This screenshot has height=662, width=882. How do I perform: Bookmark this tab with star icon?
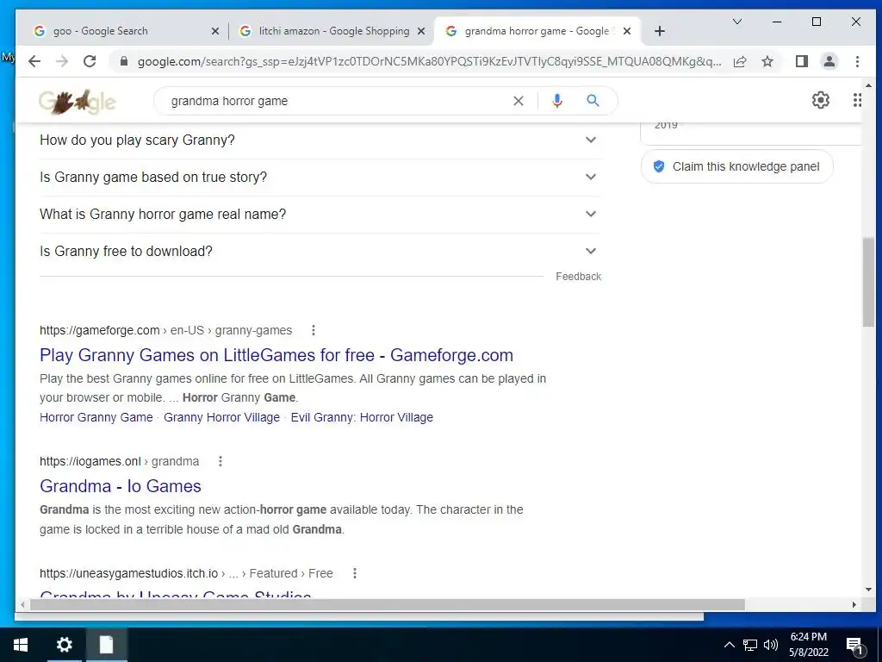pos(767,61)
